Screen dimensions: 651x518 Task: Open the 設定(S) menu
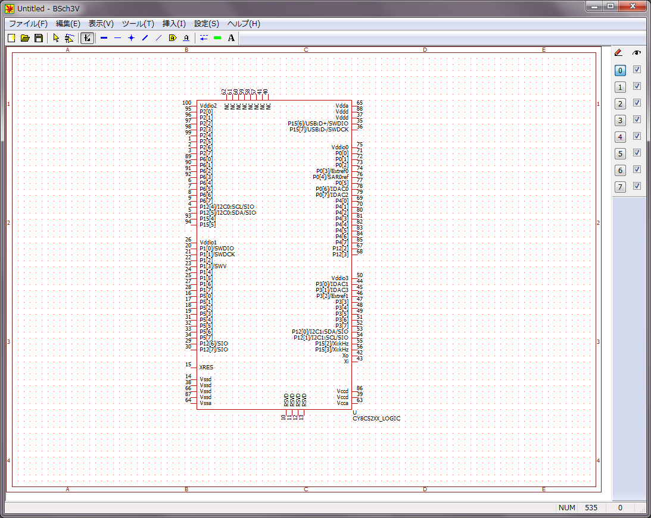pyautogui.click(x=207, y=24)
